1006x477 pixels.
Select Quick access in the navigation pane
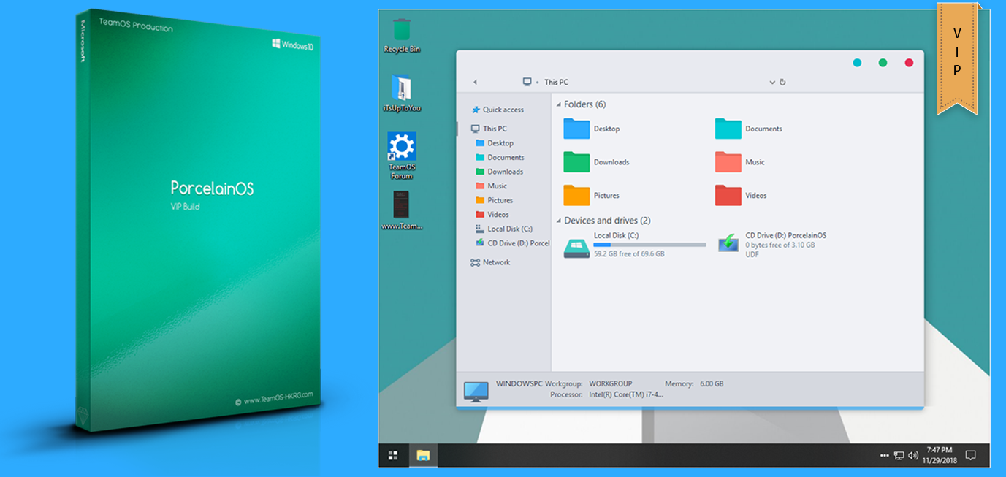(498, 110)
